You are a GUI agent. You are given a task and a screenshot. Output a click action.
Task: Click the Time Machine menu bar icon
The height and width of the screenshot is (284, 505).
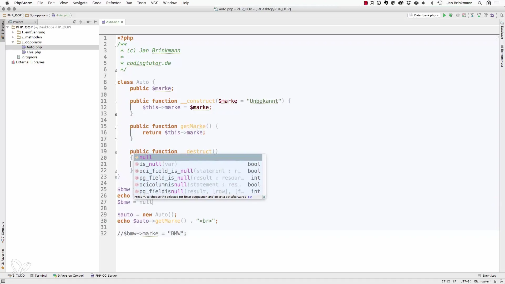click(x=440, y=3)
